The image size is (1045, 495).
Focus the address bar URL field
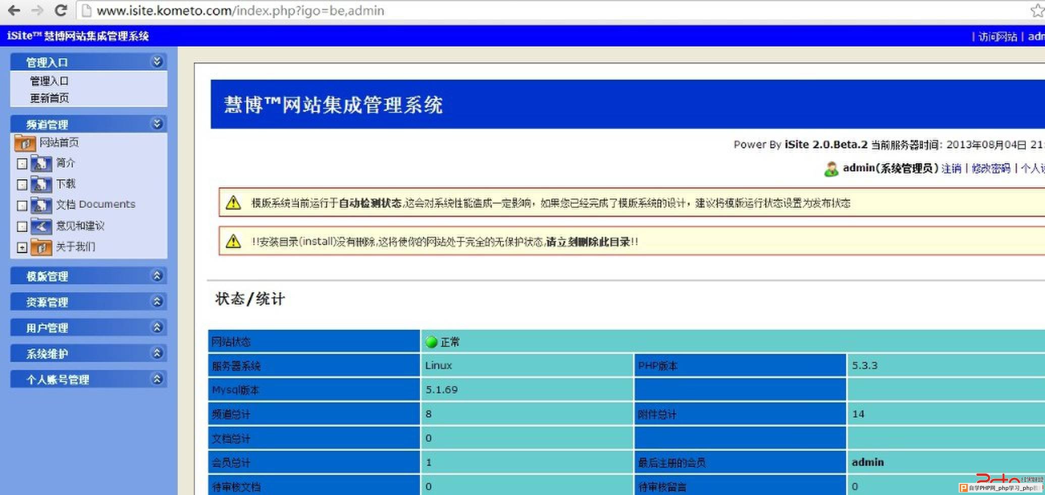(x=550, y=11)
